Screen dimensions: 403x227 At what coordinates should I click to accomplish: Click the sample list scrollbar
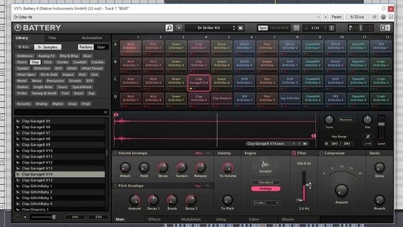tap(106, 153)
